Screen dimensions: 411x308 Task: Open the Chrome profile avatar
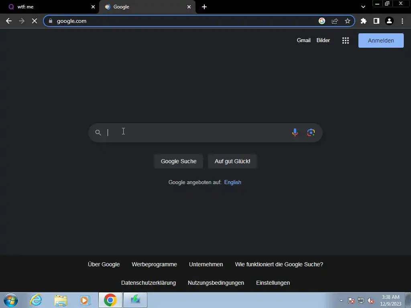[x=389, y=21]
